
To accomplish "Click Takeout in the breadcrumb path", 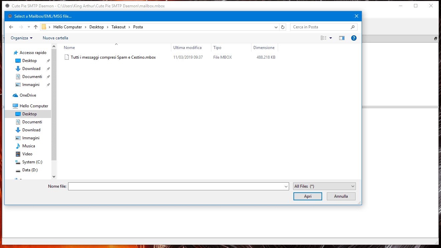I will (x=119, y=27).
